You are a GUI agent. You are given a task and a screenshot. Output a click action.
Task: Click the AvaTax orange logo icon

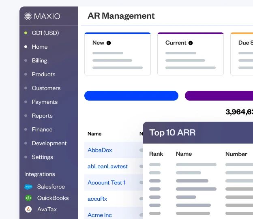28,209
